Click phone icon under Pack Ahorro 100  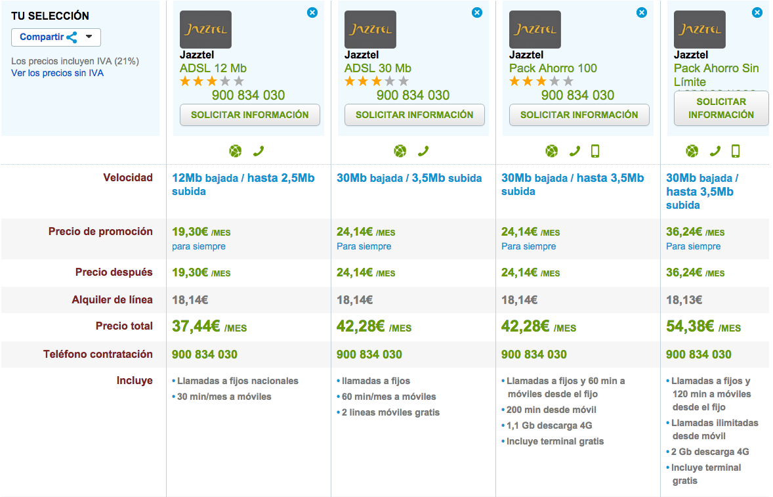[x=574, y=151]
